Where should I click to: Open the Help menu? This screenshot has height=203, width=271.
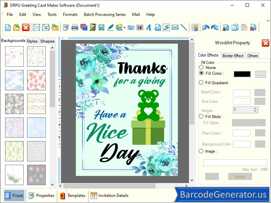coord(150,15)
